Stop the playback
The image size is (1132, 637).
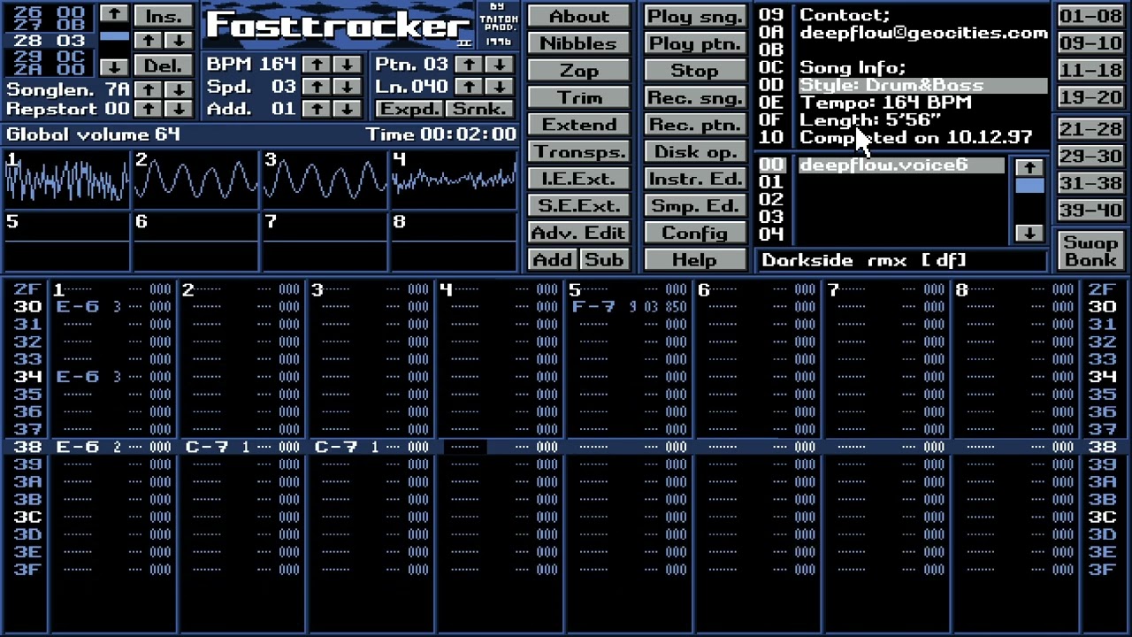point(694,71)
